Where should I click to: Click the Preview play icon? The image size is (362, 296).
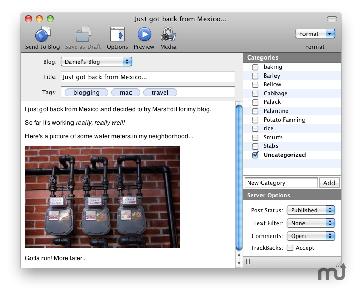[x=144, y=35]
